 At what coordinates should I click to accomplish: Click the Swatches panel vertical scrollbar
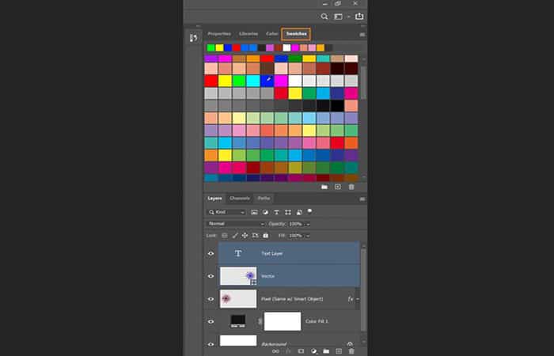pyautogui.click(x=363, y=82)
